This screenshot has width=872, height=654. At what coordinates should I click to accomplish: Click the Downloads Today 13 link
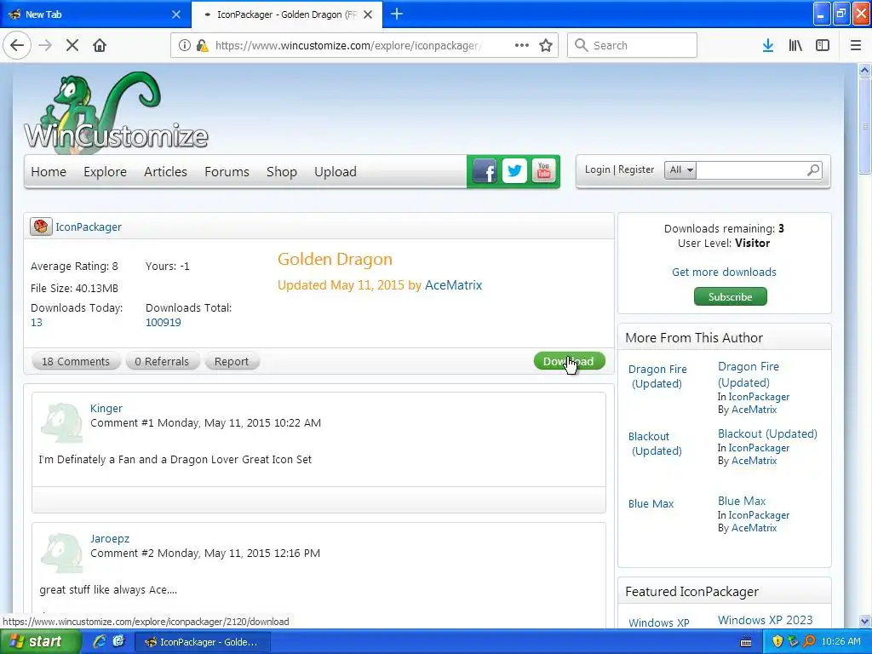point(36,322)
